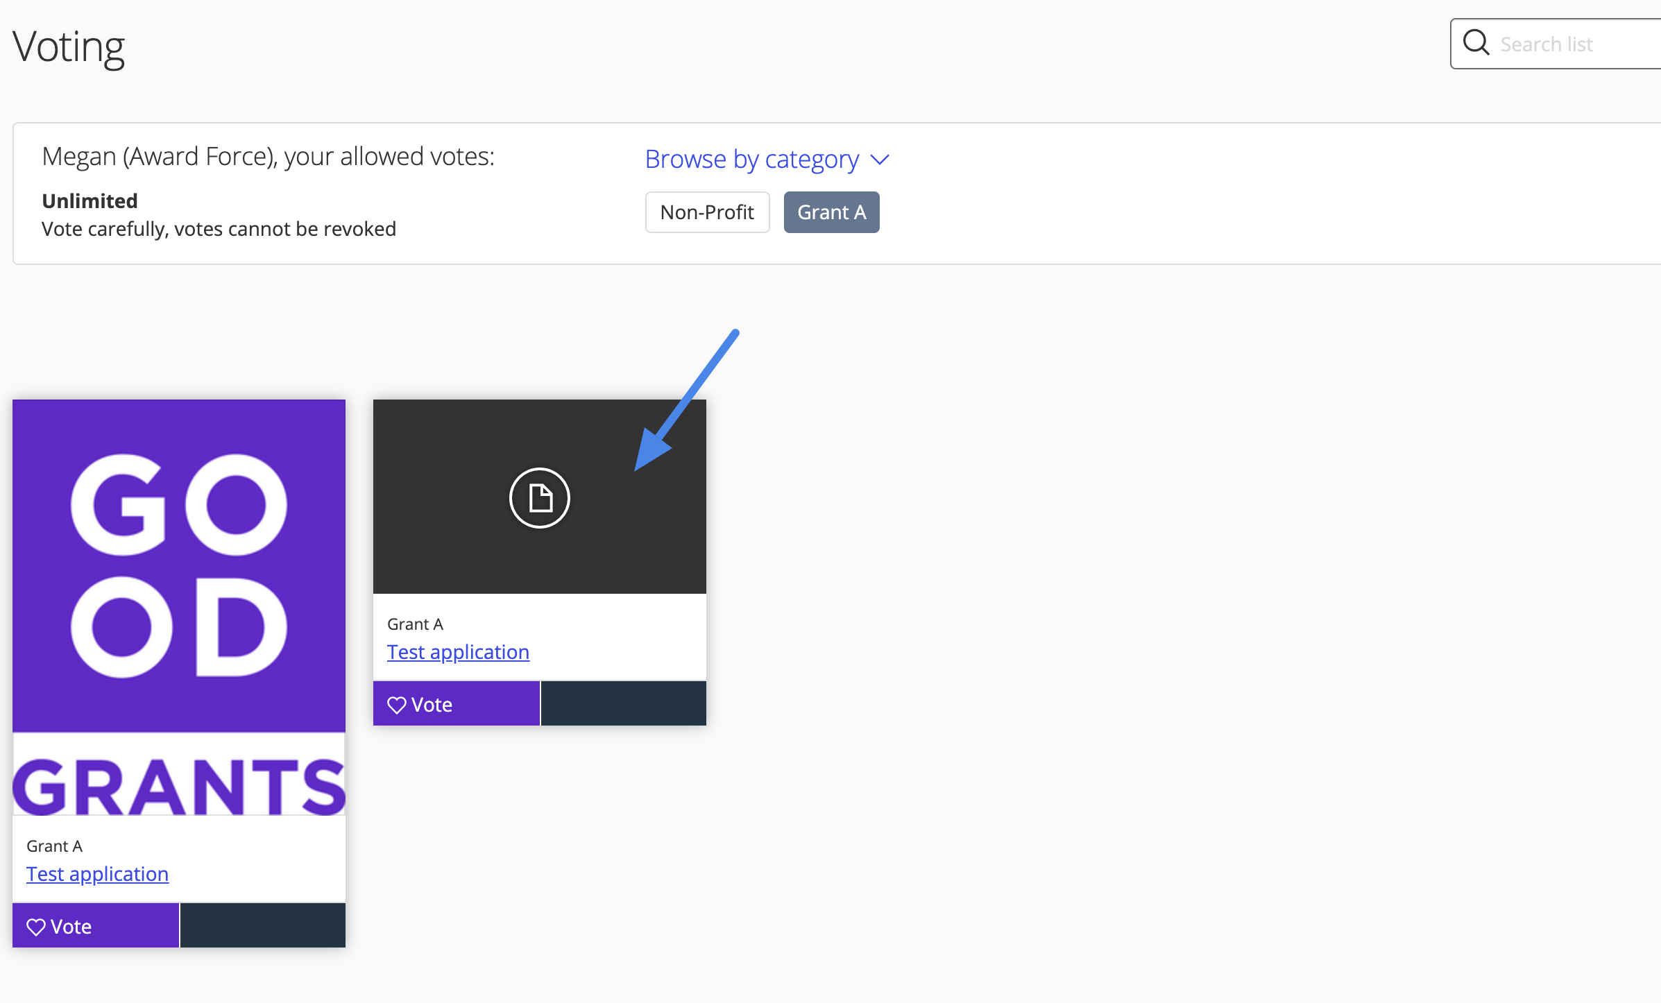1661x1003 pixels.
Task: Open Test application link on dark document card
Action: (x=458, y=652)
